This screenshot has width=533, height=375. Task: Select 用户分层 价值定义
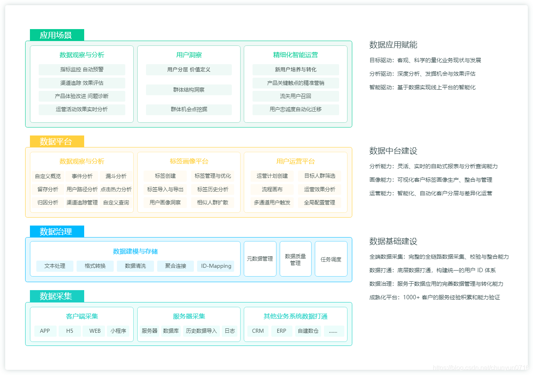189,70
